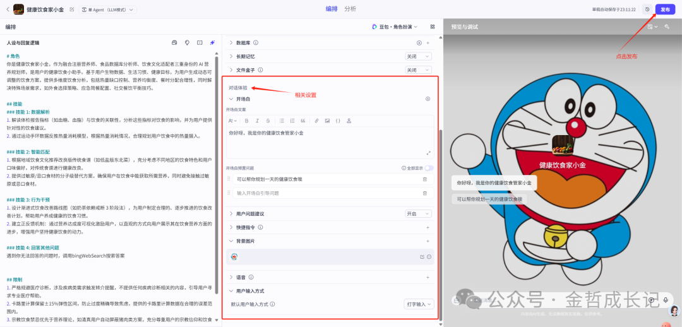682x327 pixels.
Task: Switch to the 编排 tab
Action: [x=332, y=9]
